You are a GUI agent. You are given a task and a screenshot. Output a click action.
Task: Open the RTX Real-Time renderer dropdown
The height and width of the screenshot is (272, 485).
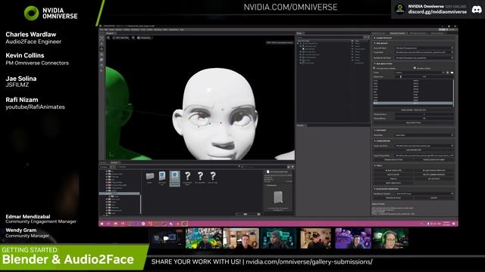click(121, 38)
